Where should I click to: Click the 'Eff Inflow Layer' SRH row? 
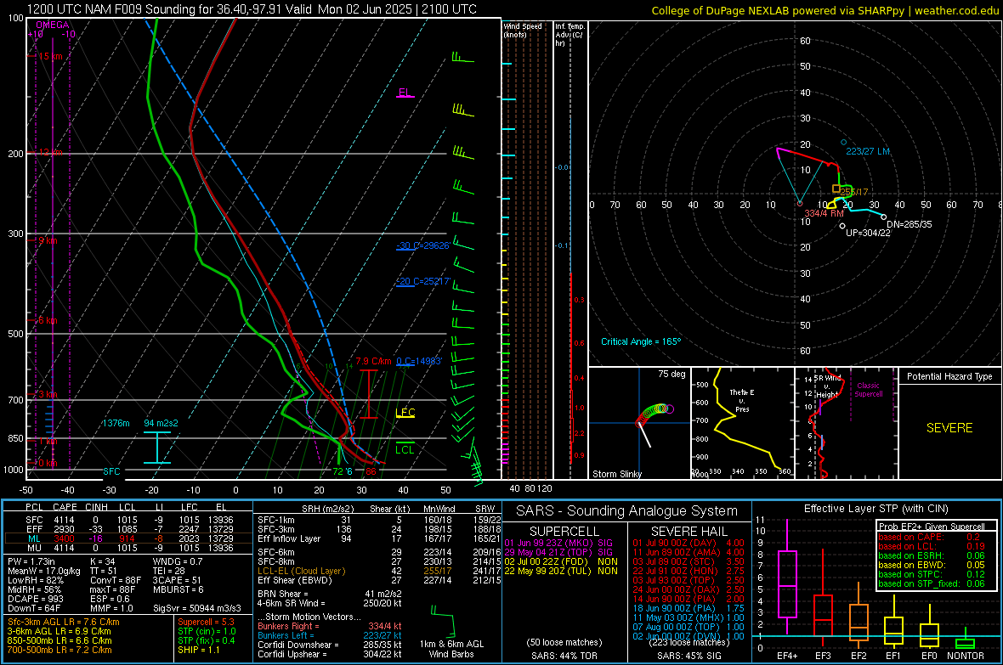[x=377, y=538]
